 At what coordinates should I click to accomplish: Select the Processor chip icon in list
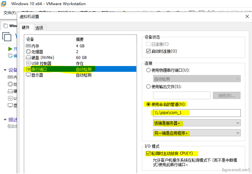point(28,51)
